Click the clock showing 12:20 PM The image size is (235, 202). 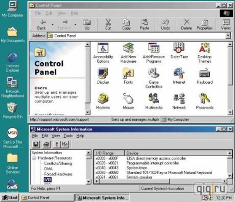[x=224, y=198]
